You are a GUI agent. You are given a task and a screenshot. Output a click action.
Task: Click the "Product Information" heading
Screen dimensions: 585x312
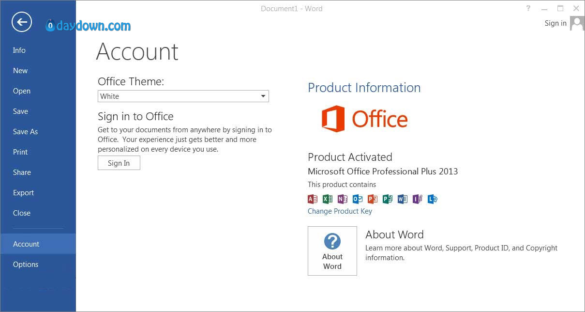364,88
